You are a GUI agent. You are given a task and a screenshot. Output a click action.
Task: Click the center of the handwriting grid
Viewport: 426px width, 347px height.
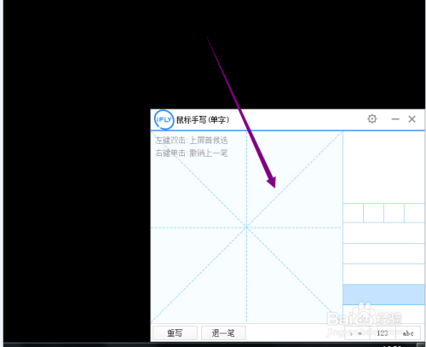(x=246, y=228)
